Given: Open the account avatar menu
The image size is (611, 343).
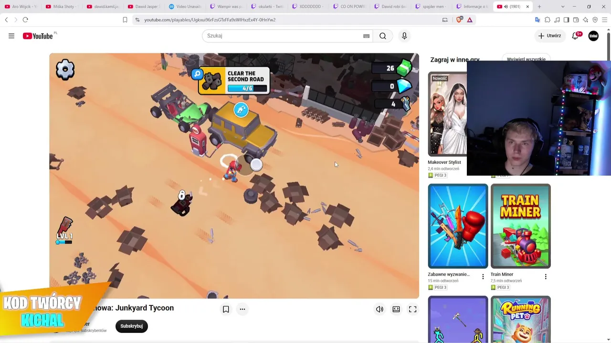Looking at the screenshot, I should tap(593, 36).
